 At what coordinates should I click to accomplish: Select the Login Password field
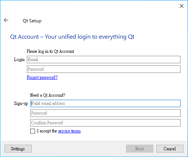point(104,69)
